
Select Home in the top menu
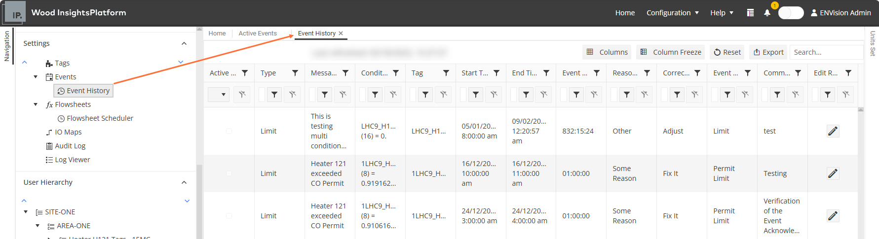click(x=625, y=13)
